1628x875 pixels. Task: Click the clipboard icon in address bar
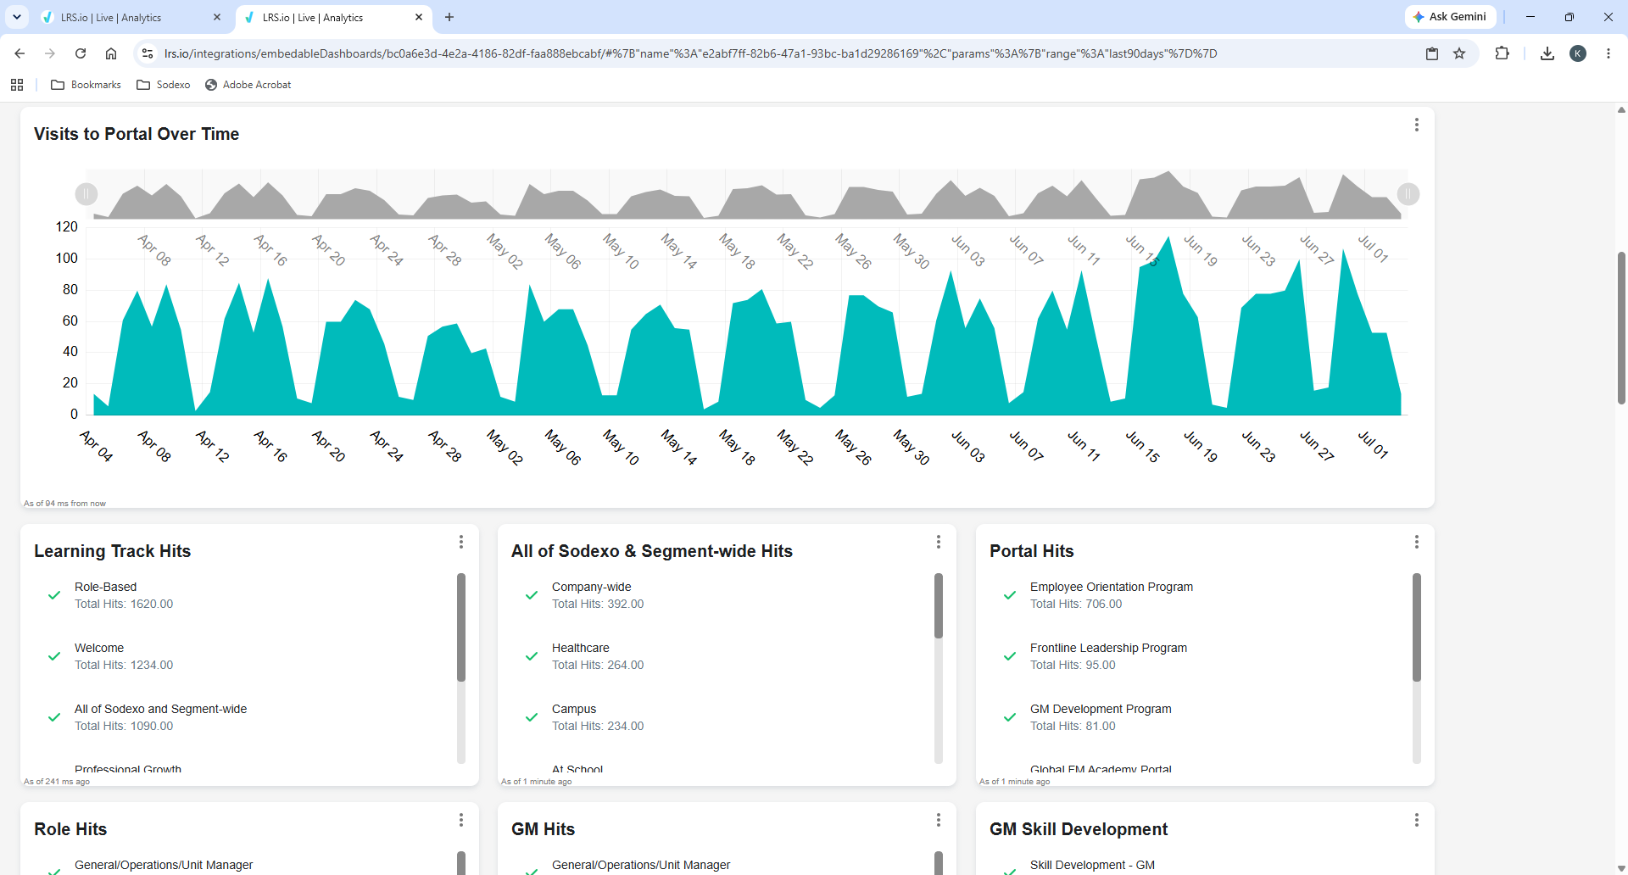(1432, 53)
